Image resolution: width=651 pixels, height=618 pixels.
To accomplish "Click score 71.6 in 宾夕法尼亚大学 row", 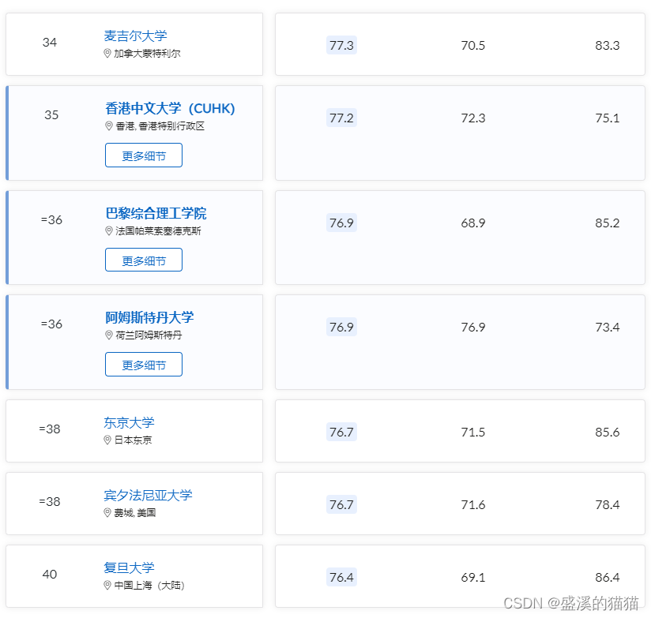I will click(x=473, y=504).
